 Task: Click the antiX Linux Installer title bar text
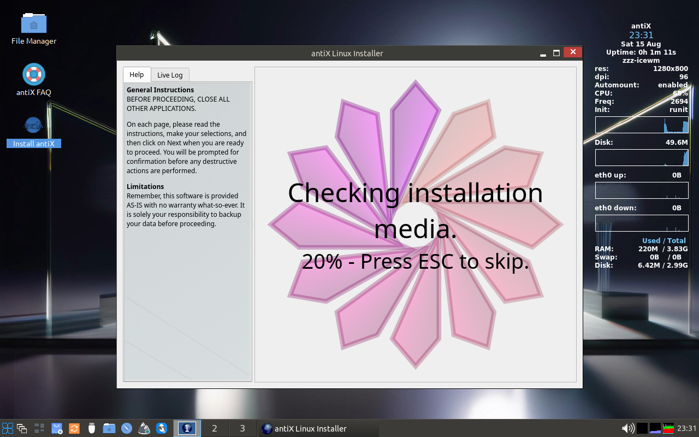pos(347,54)
